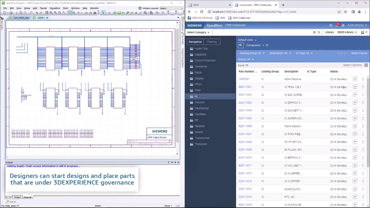
Task: Click the filter funnel icon in Designer toolbar
Action: coord(78,13)
